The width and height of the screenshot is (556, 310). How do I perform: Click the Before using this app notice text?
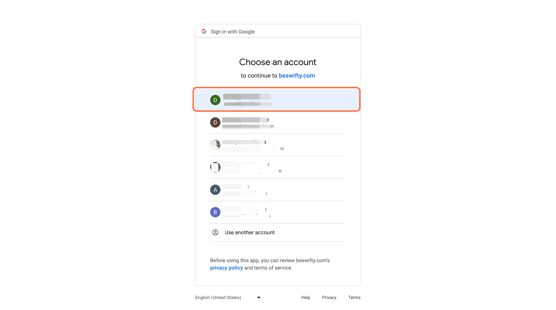point(270,264)
